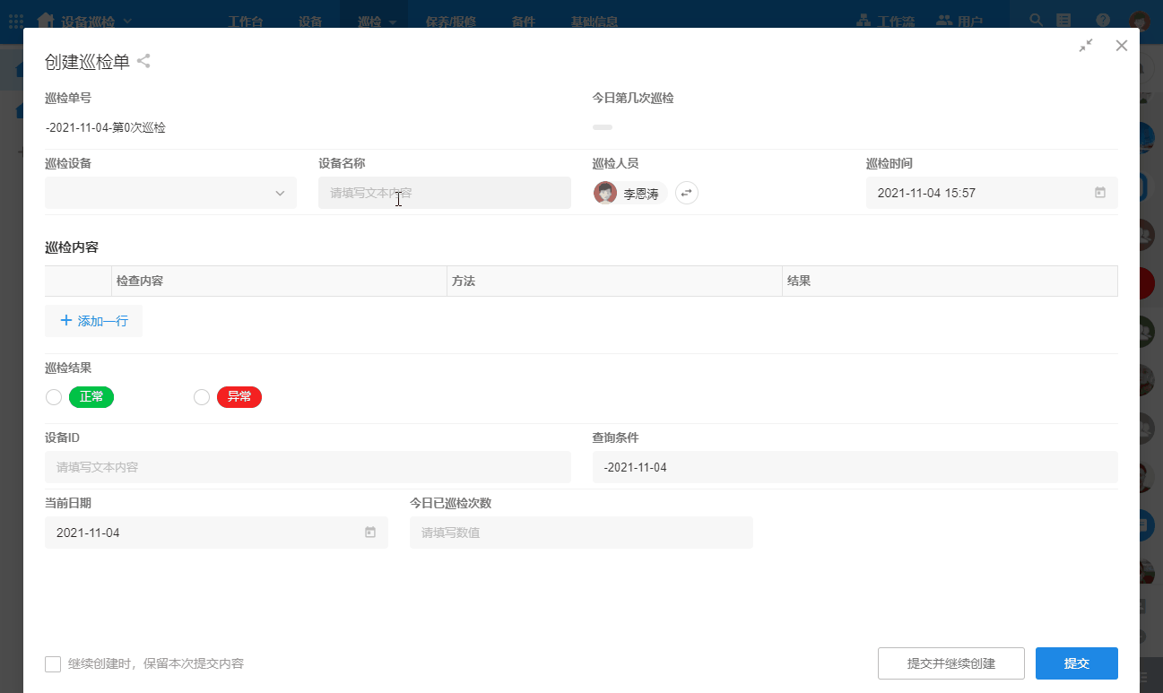Click the swap icon next to 李恩涛
The width and height of the screenshot is (1163, 693).
pyautogui.click(x=687, y=193)
